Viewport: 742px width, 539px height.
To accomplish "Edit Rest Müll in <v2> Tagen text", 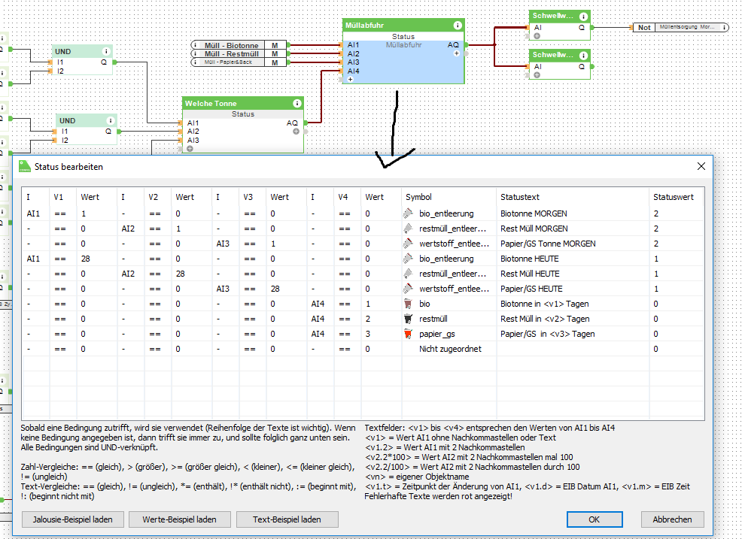I will coord(545,319).
